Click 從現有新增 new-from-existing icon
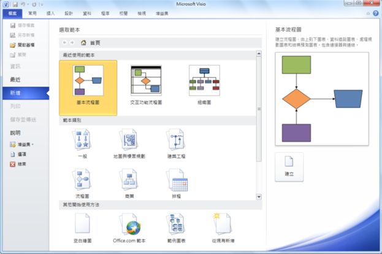Viewport: 382px width, 254px height. click(223, 223)
